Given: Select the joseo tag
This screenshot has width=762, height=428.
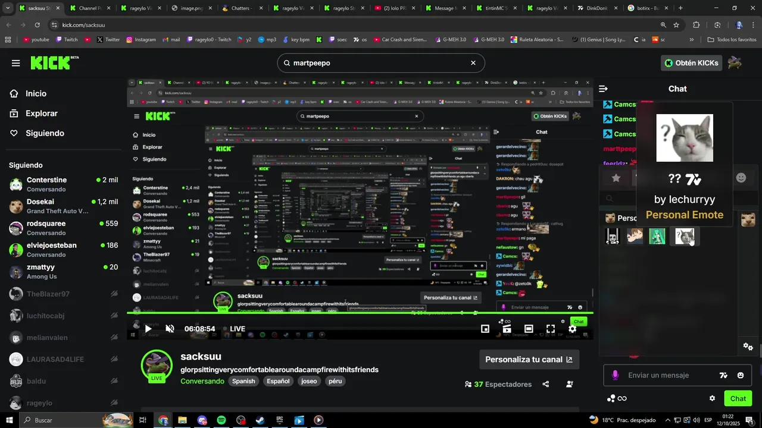Looking at the screenshot, I should (309, 381).
